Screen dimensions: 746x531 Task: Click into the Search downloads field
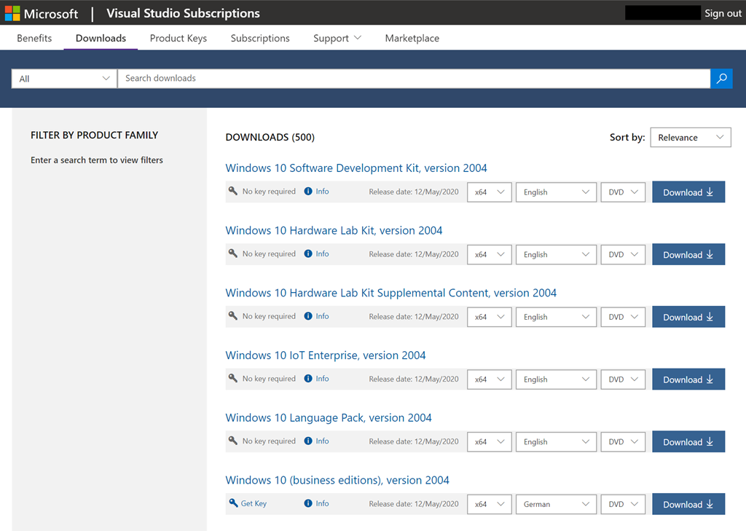[x=413, y=79]
